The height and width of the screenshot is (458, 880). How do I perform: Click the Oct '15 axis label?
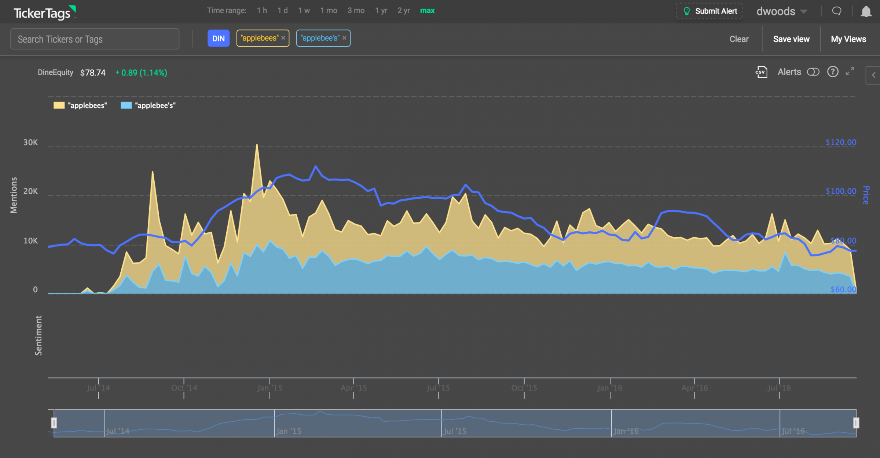pyautogui.click(x=524, y=388)
